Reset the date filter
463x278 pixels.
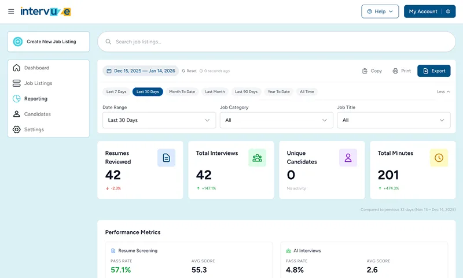pos(189,71)
